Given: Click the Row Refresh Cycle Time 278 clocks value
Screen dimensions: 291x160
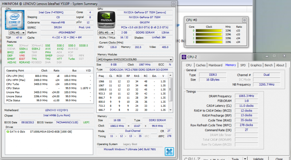Looking at the screenshot, I should pyautogui.click(x=246, y=125).
